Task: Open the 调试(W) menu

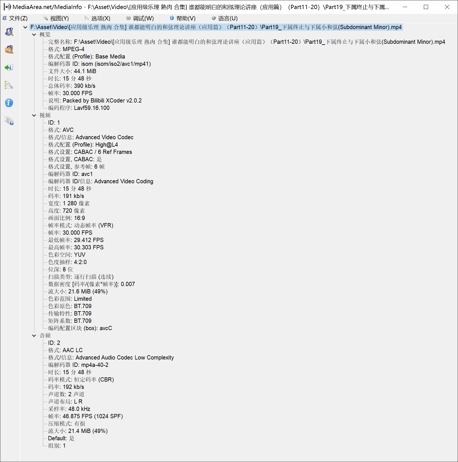Action: [140, 18]
